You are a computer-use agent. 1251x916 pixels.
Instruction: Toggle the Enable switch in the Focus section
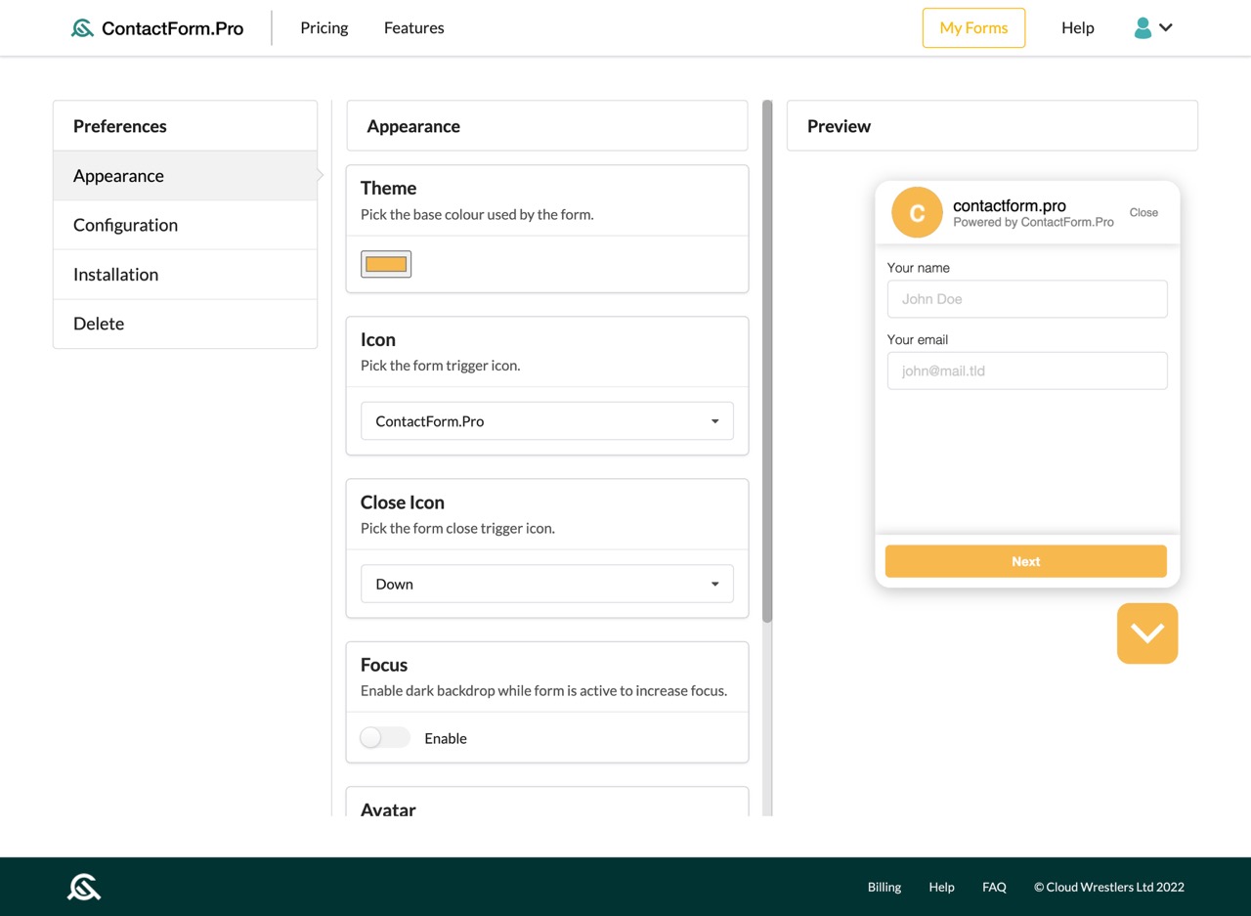(x=384, y=737)
